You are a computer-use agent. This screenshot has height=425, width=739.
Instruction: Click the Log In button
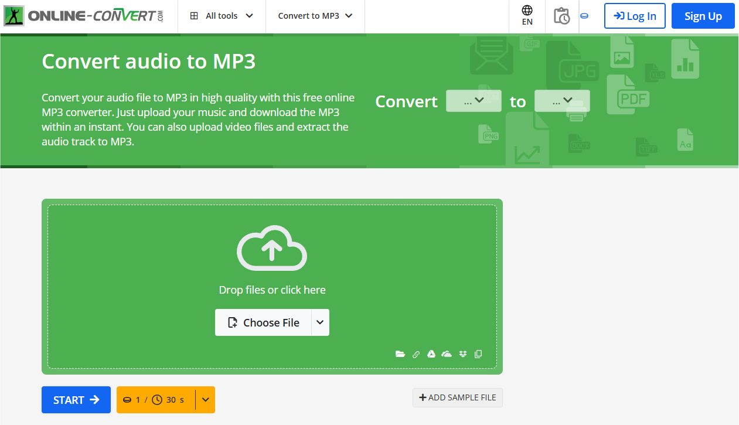[635, 16]
